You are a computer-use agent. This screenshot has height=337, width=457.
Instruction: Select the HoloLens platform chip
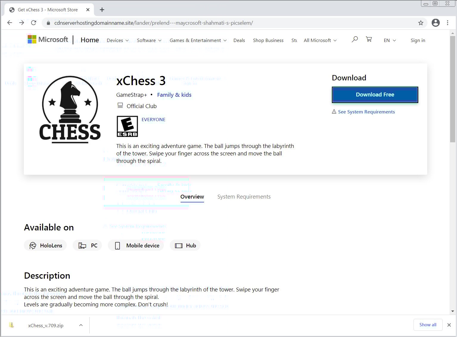click(45, 245)
